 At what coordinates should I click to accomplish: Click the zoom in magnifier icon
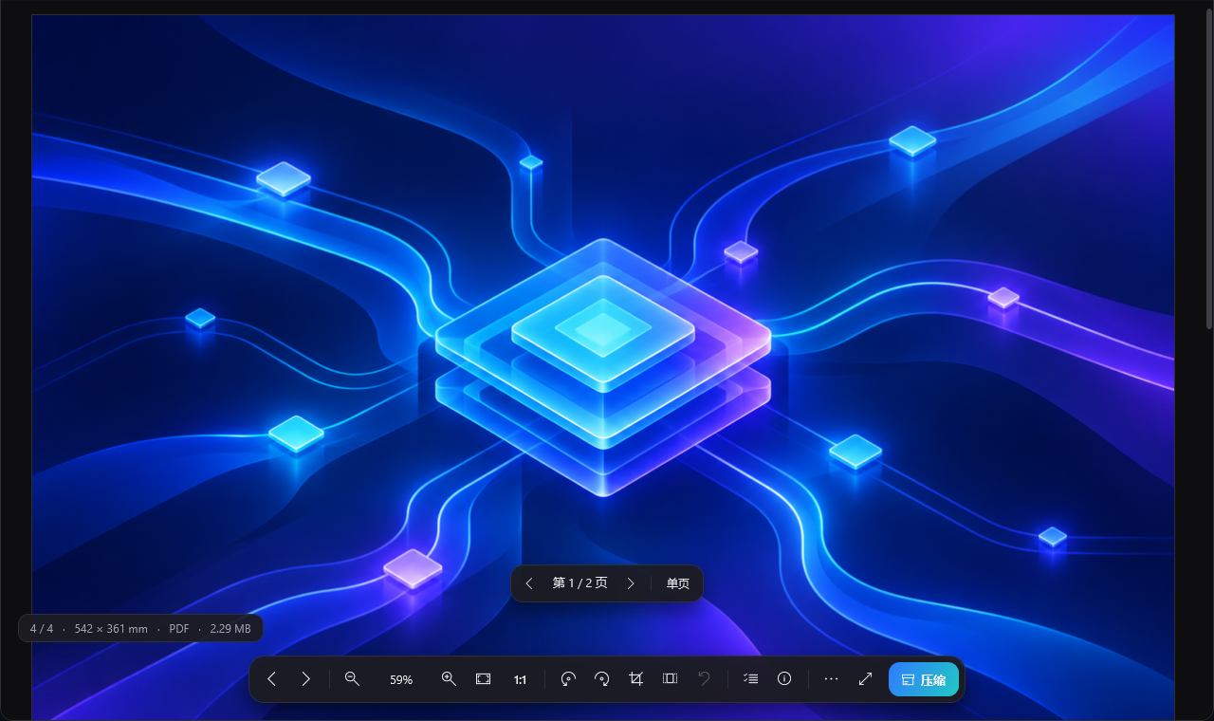pos(450,679)
